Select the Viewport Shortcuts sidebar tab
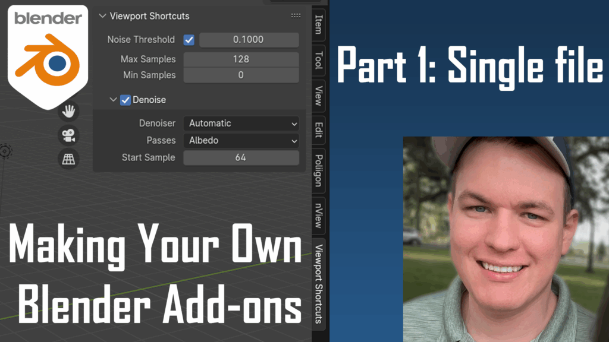The height and width of the screenshot is (342, 609). pos(319,284)
